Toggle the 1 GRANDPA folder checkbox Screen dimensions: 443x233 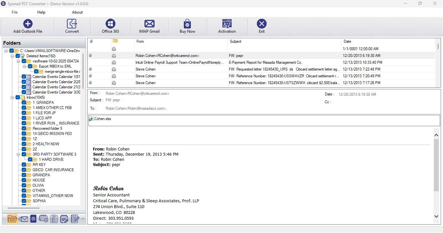24,103
